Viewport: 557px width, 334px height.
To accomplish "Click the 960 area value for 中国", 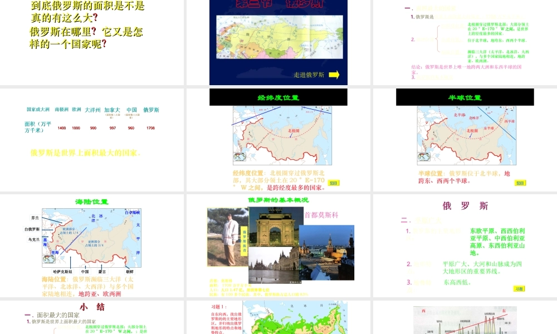I will pos(131,128).
